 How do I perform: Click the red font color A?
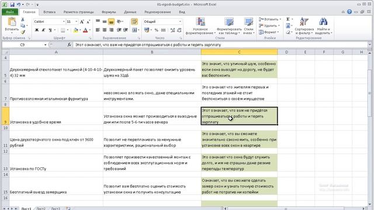pyautogui.click(x=85, y=30)
